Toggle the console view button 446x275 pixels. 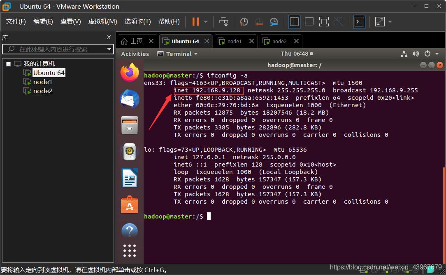click(x=359, y=21)
